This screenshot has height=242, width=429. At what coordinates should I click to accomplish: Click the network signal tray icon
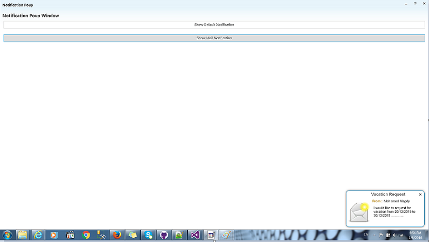click(x=401, y=235)
